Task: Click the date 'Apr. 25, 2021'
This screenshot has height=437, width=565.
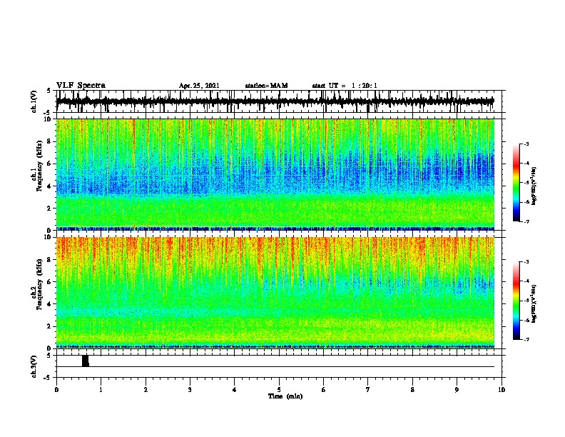Action: pyautogui.click(x=199, y=86)
